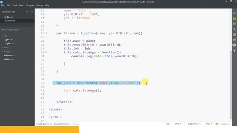Image resolution: width=237 pixels, height=133 pixels.
Task: Toggle the INS insert mode indicator
Action: pos(168,124)
